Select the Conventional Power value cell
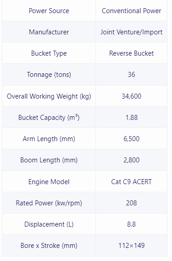The image size is (172, 261). coord(131,11)
